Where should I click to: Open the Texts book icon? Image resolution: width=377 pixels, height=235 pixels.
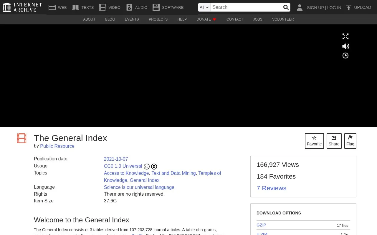point(76,7)
